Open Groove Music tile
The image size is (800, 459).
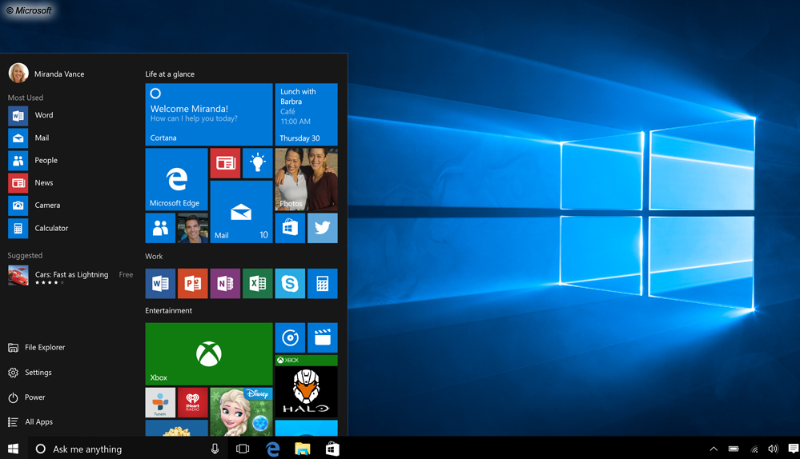click(290, 337)
